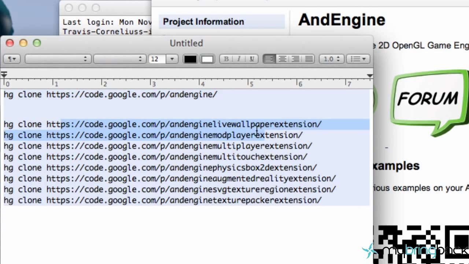Toggle underline formatting
Viewport: 469px width, 264px height.
pos(252,59)
